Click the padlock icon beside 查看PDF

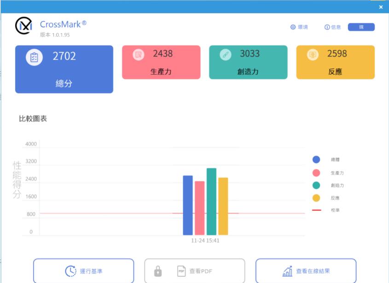coord(158,271)
